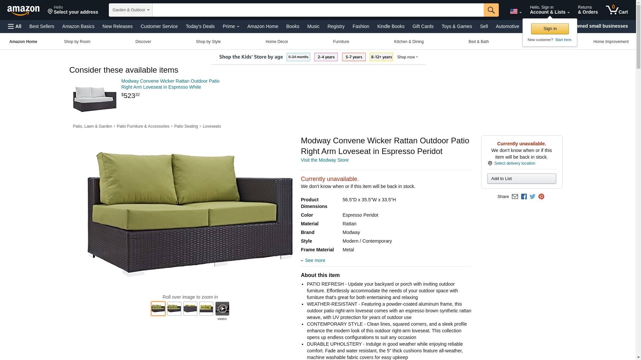This screenshot has height=360, width=641.
Task: Select Shop by Room tab
Action: click(77, 42)
